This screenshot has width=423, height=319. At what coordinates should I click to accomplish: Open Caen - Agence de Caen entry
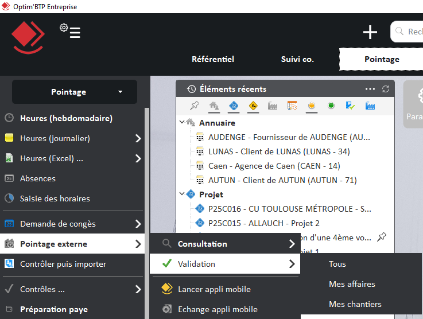274,166
